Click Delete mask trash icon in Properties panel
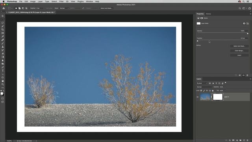The height and width of the screenshot is (142, 252). tap(247, 75)
